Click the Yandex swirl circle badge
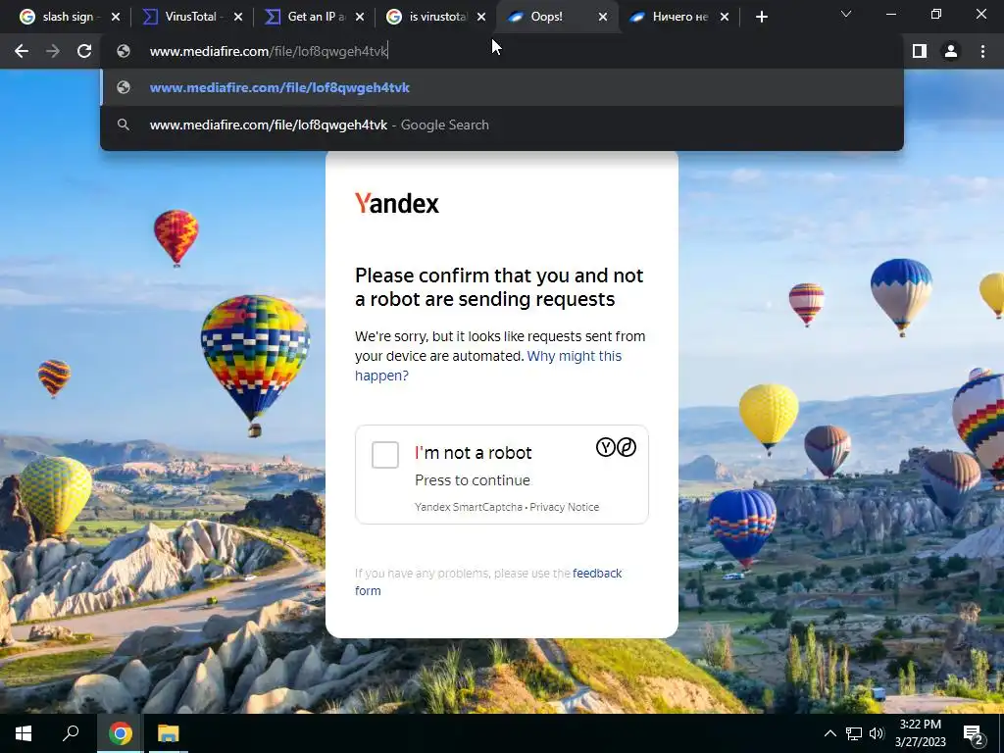This screenshot has height=753, width=1004. 627,447
